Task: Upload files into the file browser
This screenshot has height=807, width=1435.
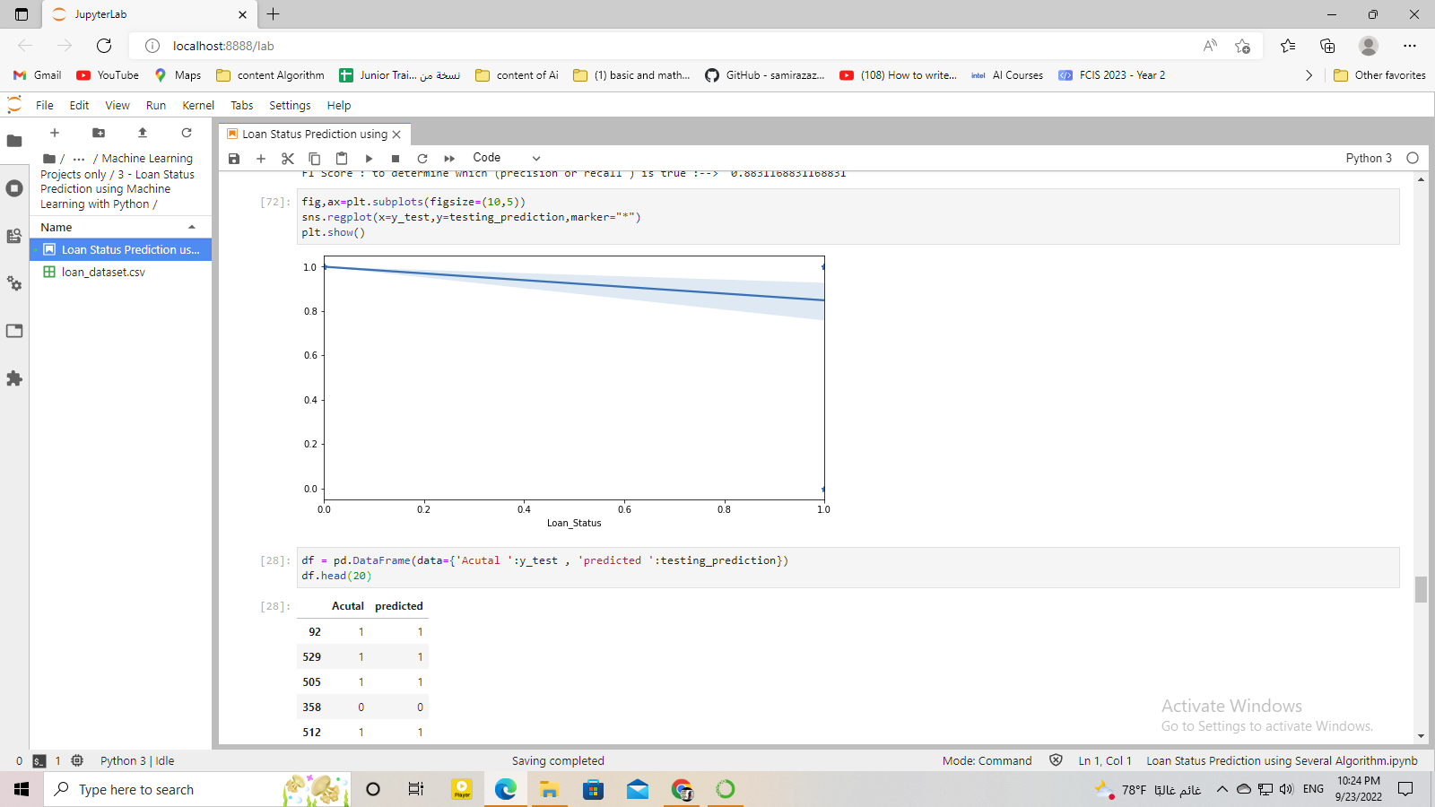Action: click(142, 132)
